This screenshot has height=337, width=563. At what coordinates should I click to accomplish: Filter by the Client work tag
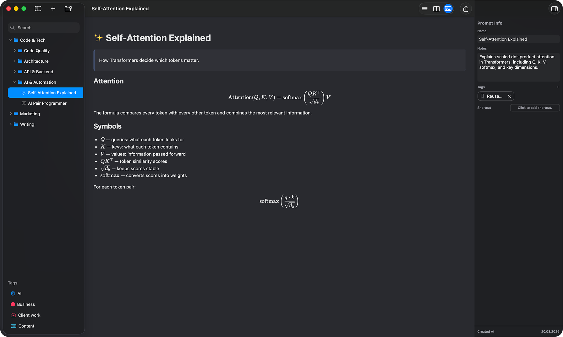point(25,315)
